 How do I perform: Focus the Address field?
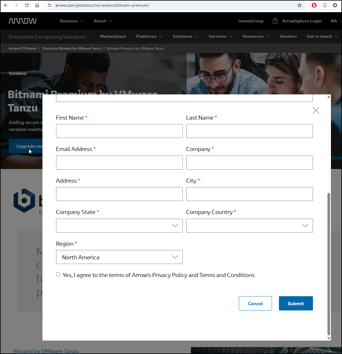(119, 194)
